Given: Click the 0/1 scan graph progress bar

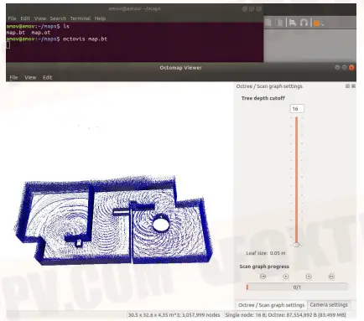Looking at the screenshot, I should 297,287.
